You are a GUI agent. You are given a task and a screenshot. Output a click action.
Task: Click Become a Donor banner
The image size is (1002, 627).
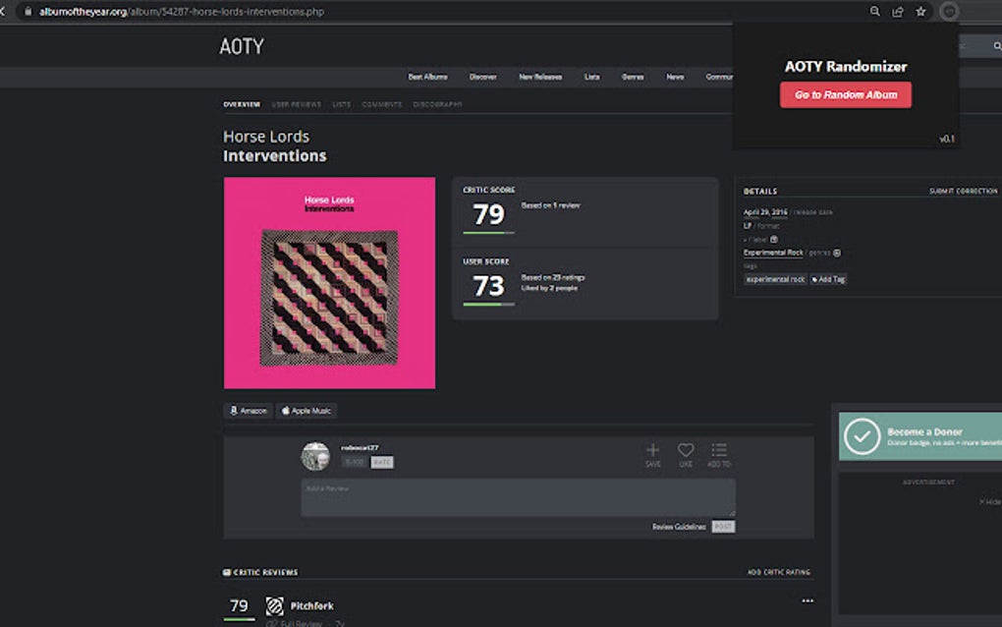tap(920, 436)
